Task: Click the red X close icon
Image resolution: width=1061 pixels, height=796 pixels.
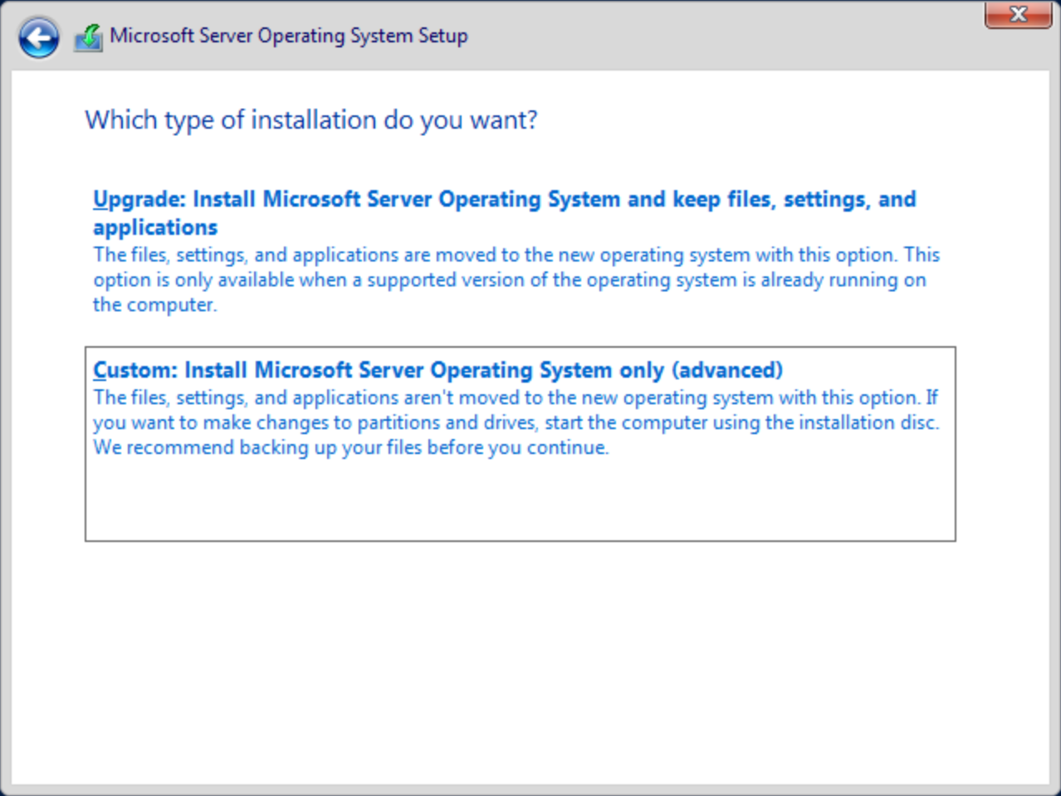Action: (1018, 14)
